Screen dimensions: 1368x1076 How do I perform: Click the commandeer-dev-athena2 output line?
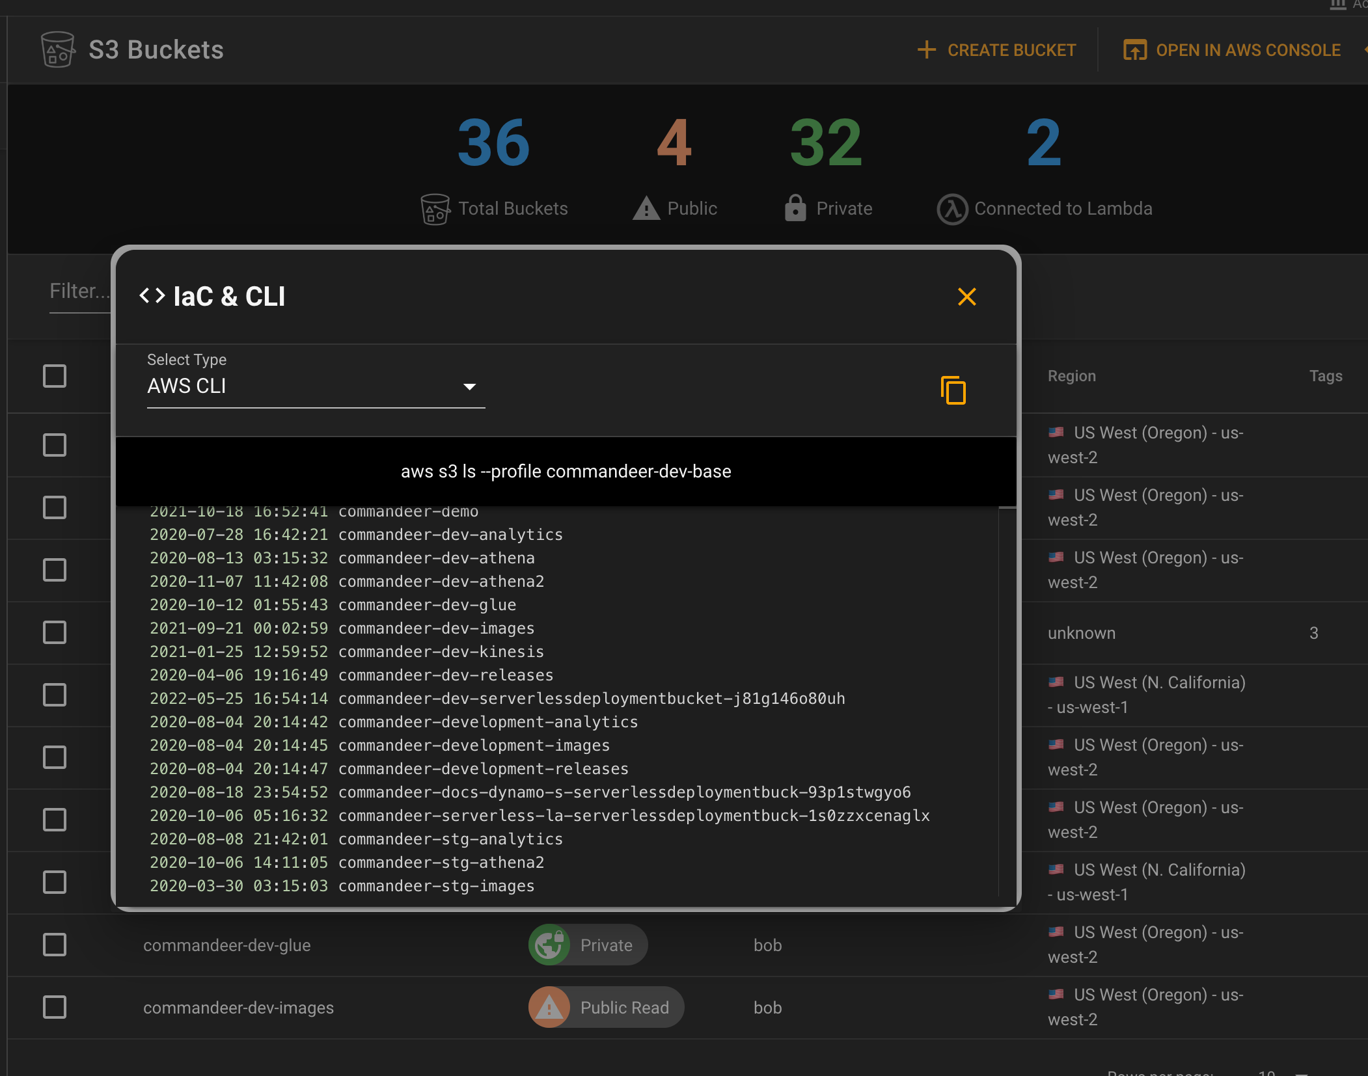click(x=347, y=582)
